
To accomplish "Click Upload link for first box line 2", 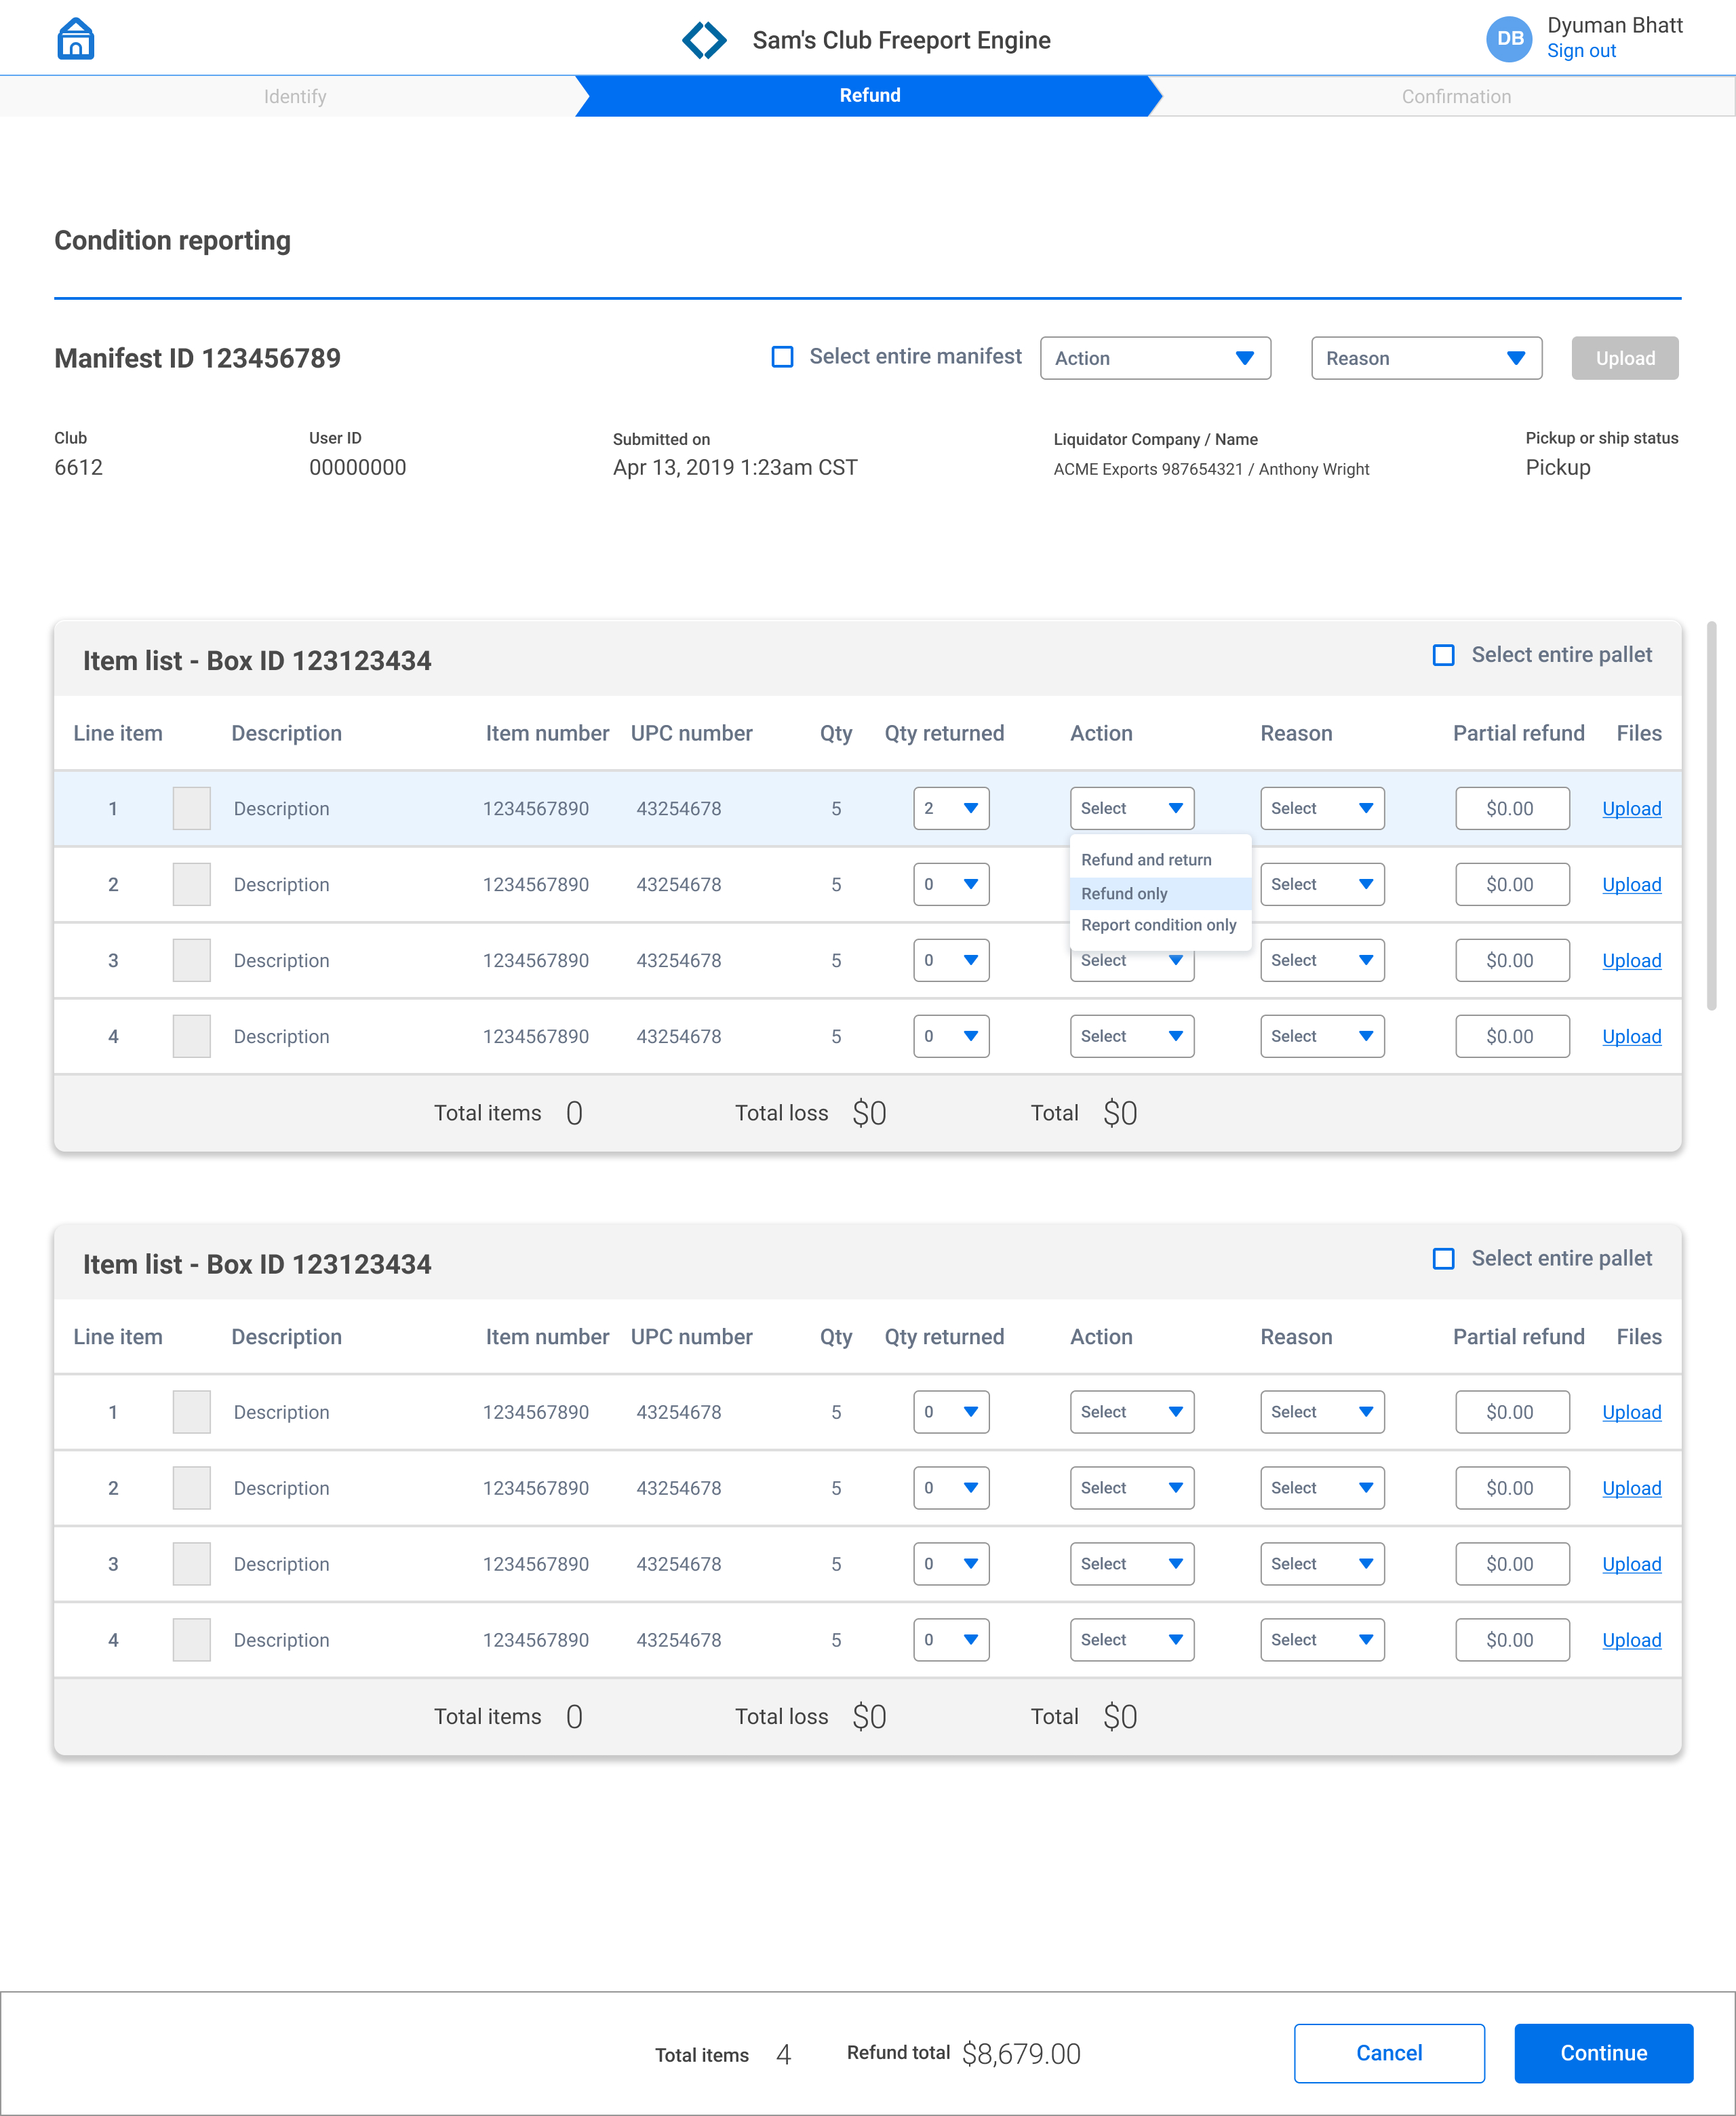I will pos(1631,885).
